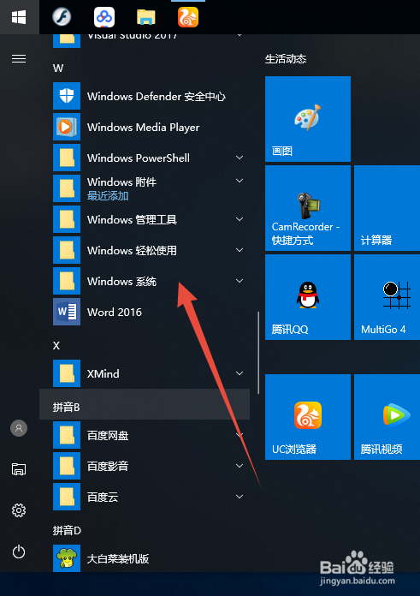Expand the 百度影音 chevron
This screenshot has width=420, height=596.
(240, 466)
